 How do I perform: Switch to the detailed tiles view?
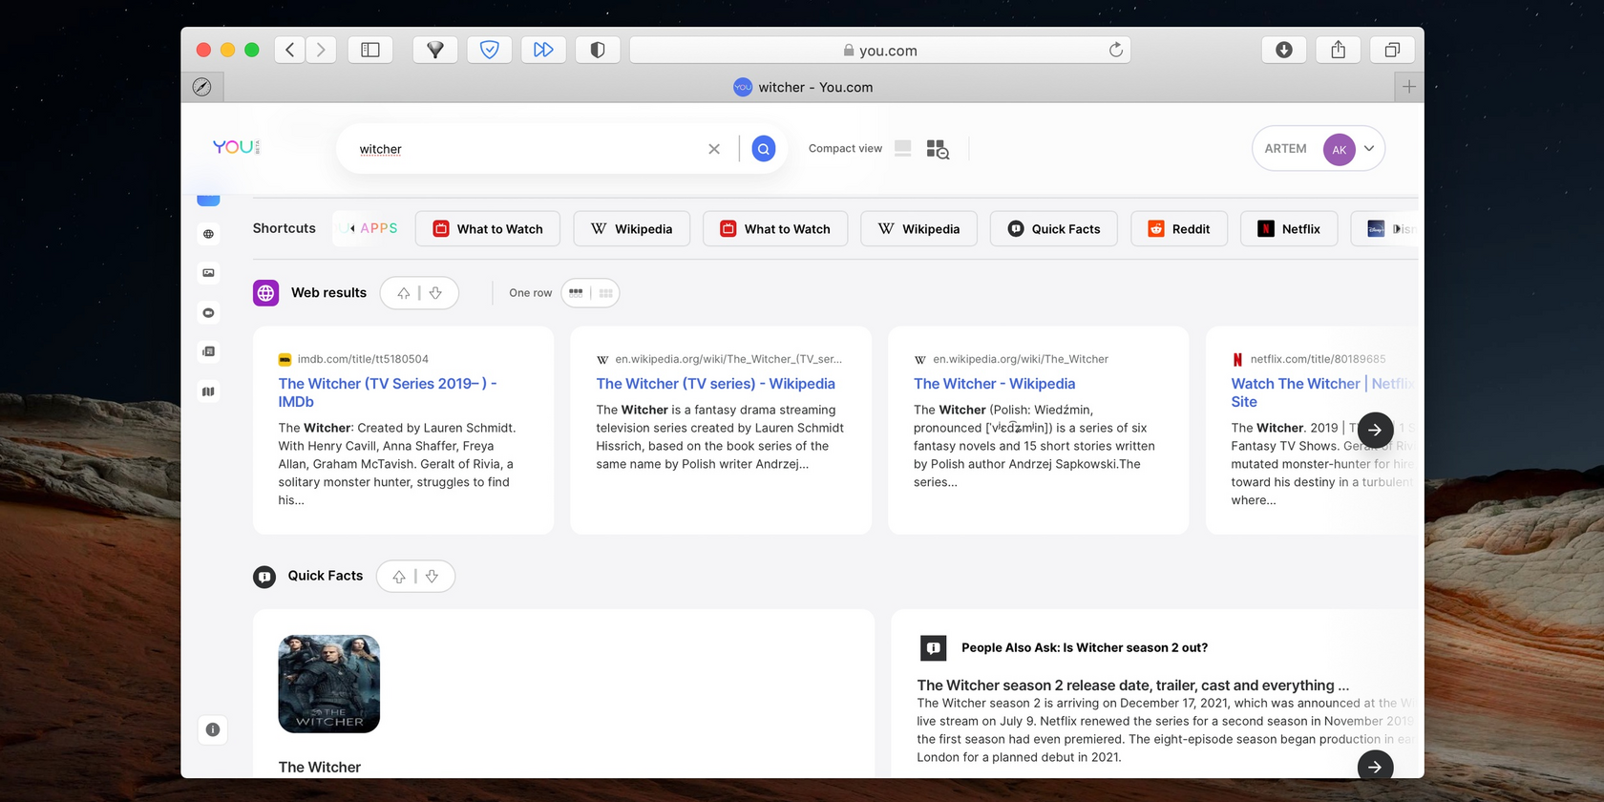pyautogui.click(x=938, y=149)
